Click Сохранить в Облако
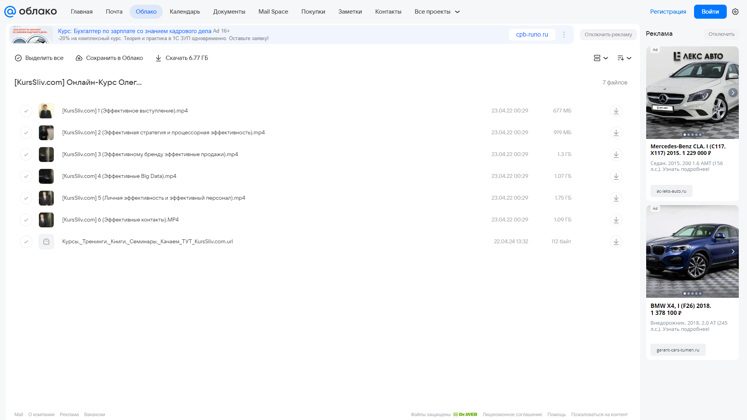Image resolution: width=747 pixels, height=420 pixels. (109, 58)
